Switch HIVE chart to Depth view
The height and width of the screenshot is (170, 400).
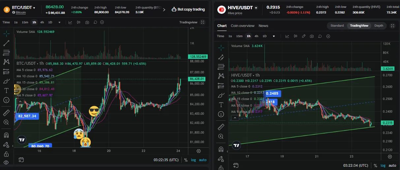coord(379,26)
